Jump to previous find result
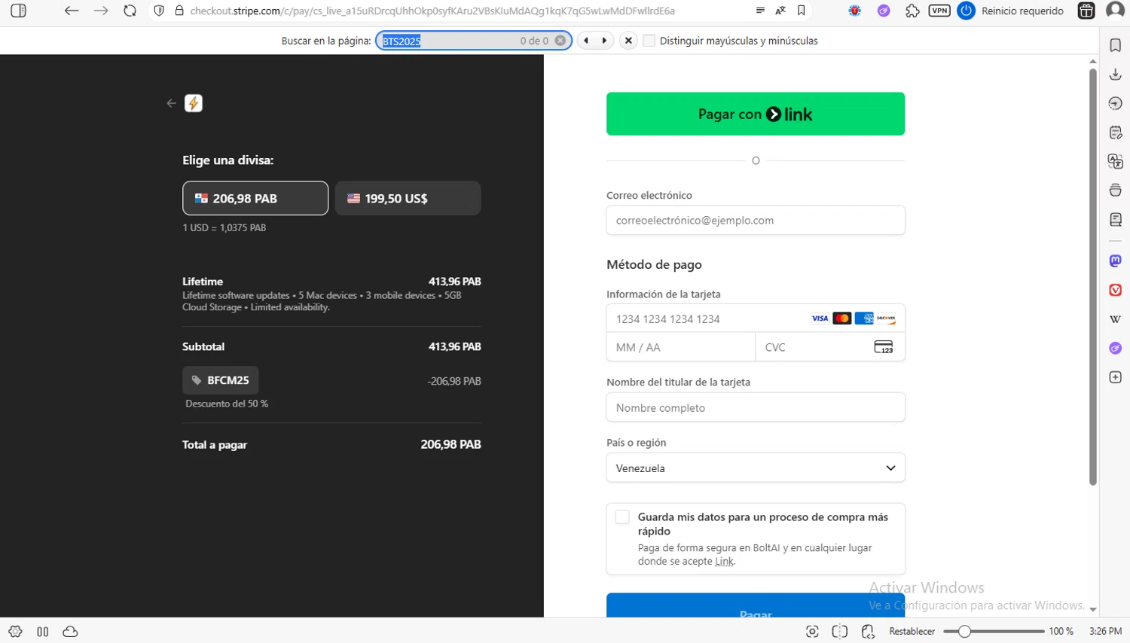 coord(586,41)
